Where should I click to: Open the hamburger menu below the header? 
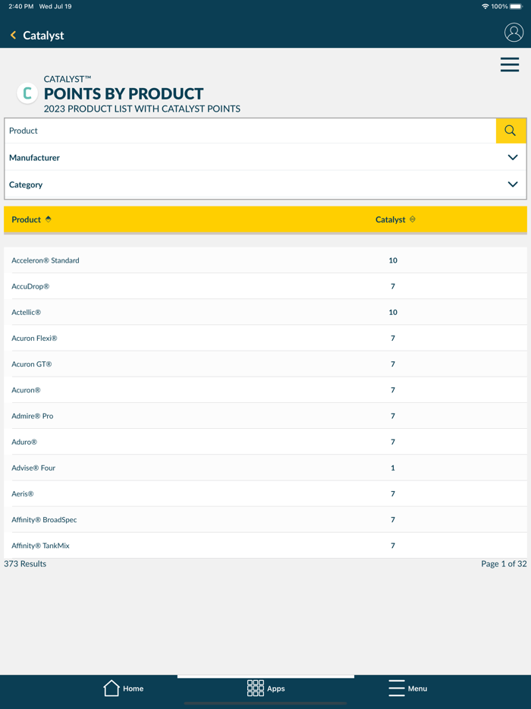click(x=509, y=65)
